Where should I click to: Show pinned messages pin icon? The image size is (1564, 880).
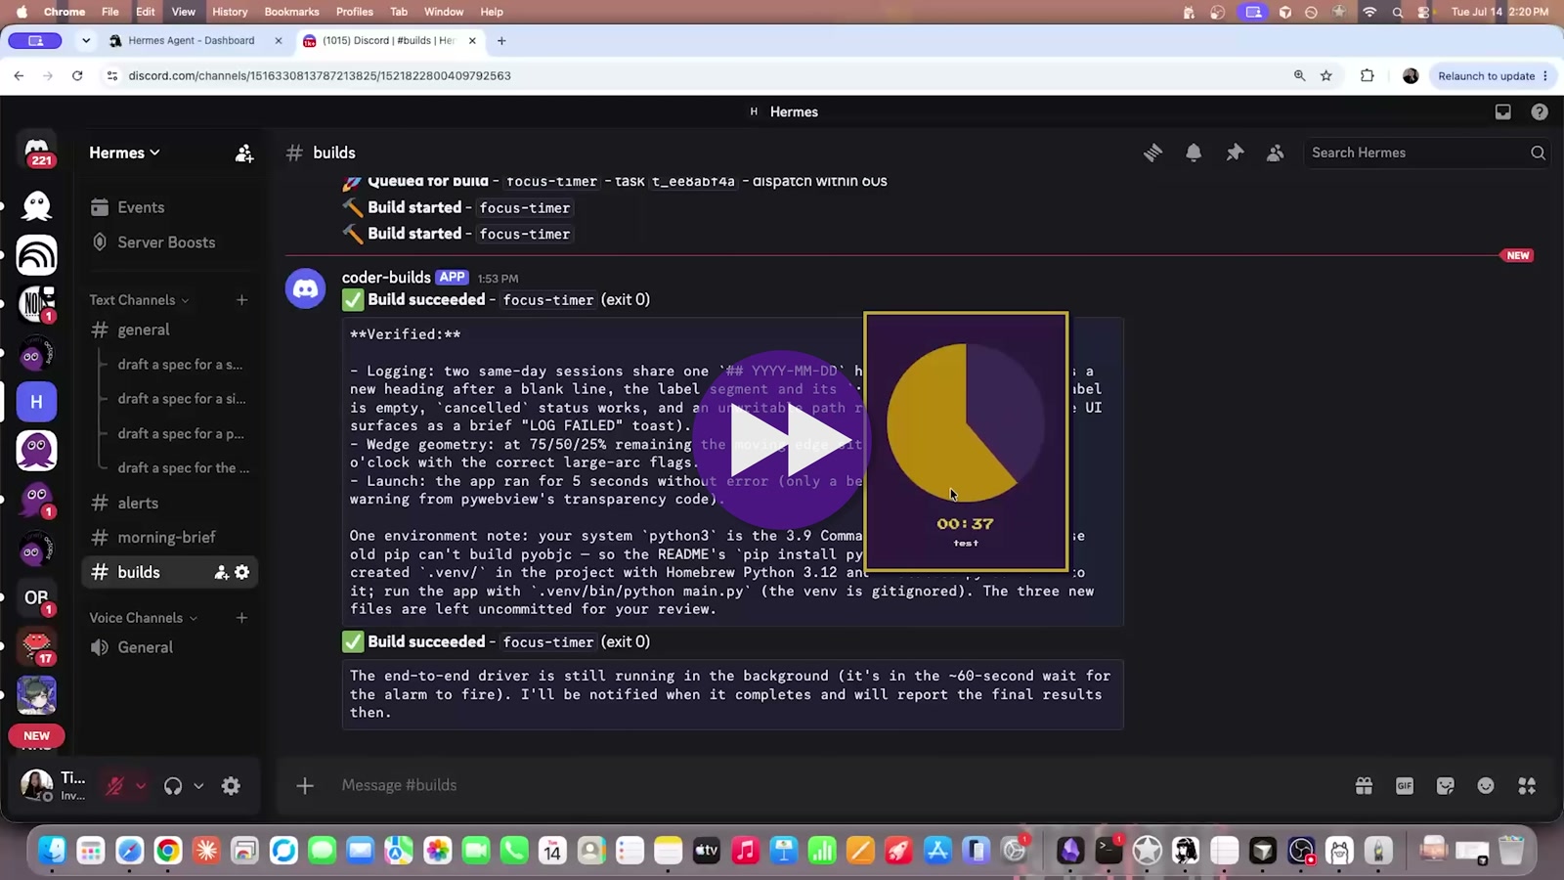point(1235,153)
